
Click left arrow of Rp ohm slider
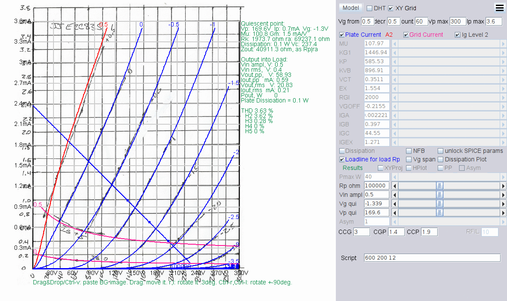coord(395,186)
